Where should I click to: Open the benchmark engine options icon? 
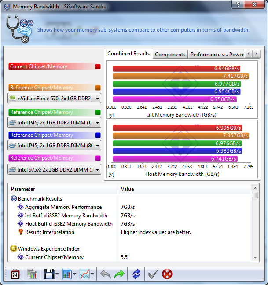[x=15, y=274]
